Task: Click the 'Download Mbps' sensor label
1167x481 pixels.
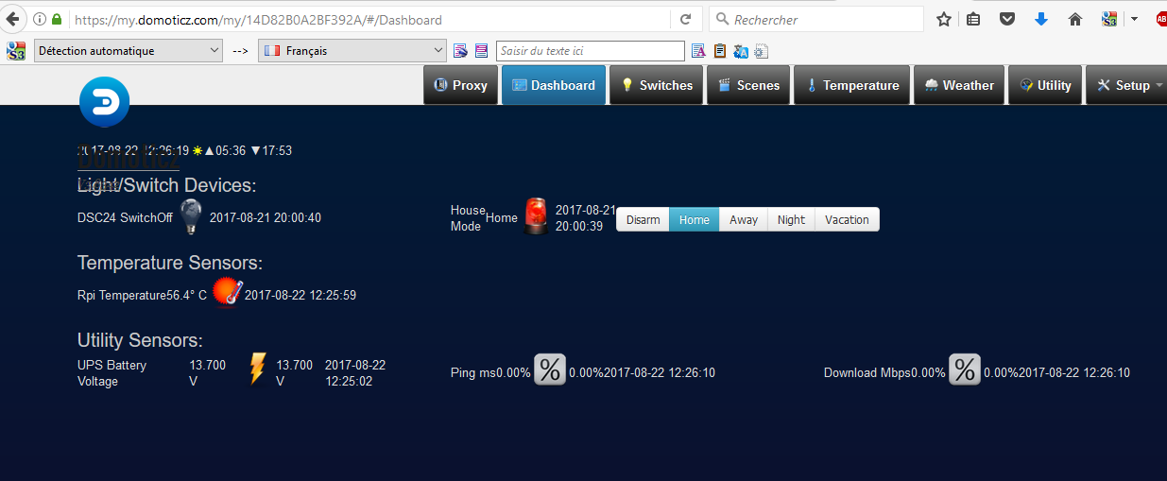Action: coord(867,372)
